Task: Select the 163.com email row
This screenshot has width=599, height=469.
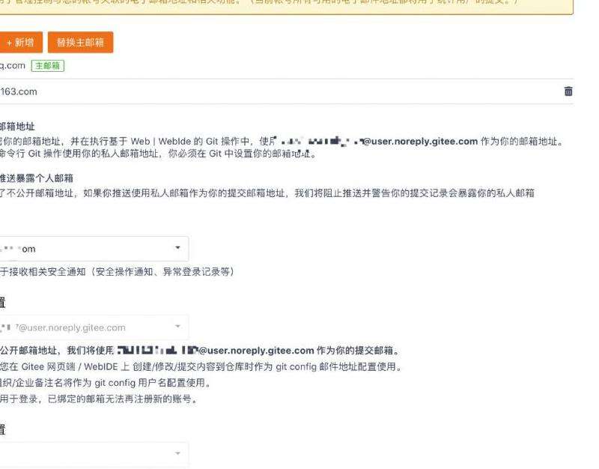Action: (225, 91)
